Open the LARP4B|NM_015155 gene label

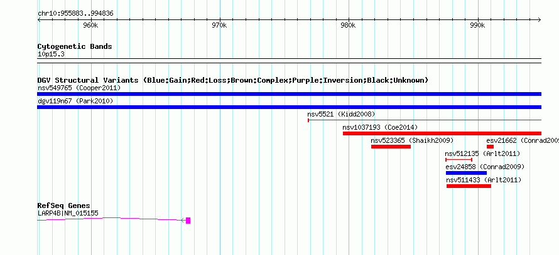(68, 214)
